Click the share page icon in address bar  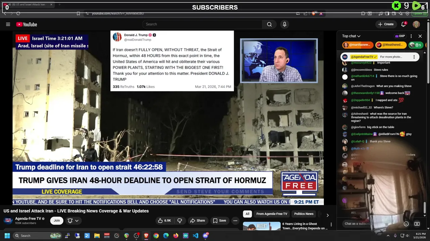click(305, 13)
